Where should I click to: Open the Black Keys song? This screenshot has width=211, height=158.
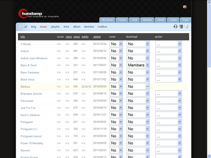click(x=27, y=80)
